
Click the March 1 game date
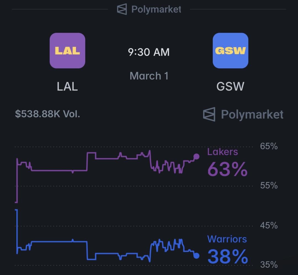[149, 76]
